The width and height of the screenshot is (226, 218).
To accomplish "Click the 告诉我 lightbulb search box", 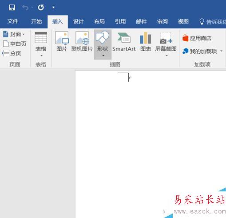I will coord(212,22).
